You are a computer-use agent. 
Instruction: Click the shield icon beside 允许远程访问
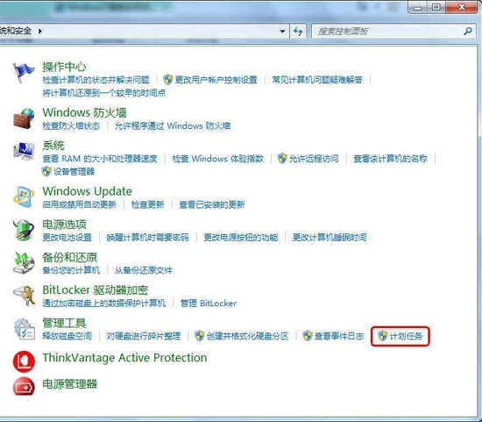[x=282, y=158]
